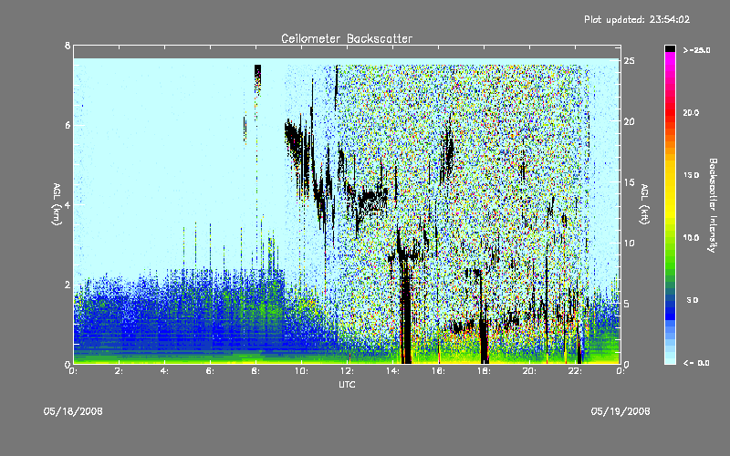This screenshot has height=456, width=730.
Task: Pick the red colorbar segment near 20.0
Action: pos(670,111)
